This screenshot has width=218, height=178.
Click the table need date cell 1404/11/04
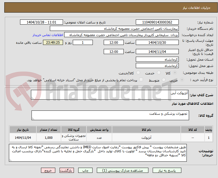coord(23,138)
